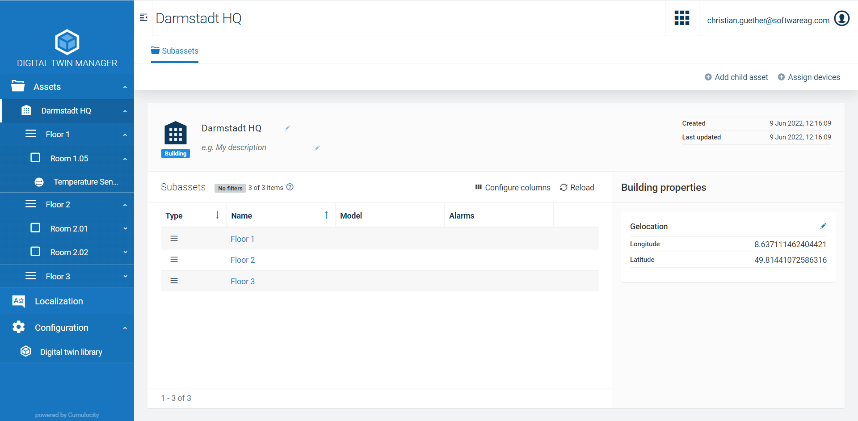This screenshot has height=421, width=858.
Task: Collapse the Configuration menu section
Action: coord(125,328)
